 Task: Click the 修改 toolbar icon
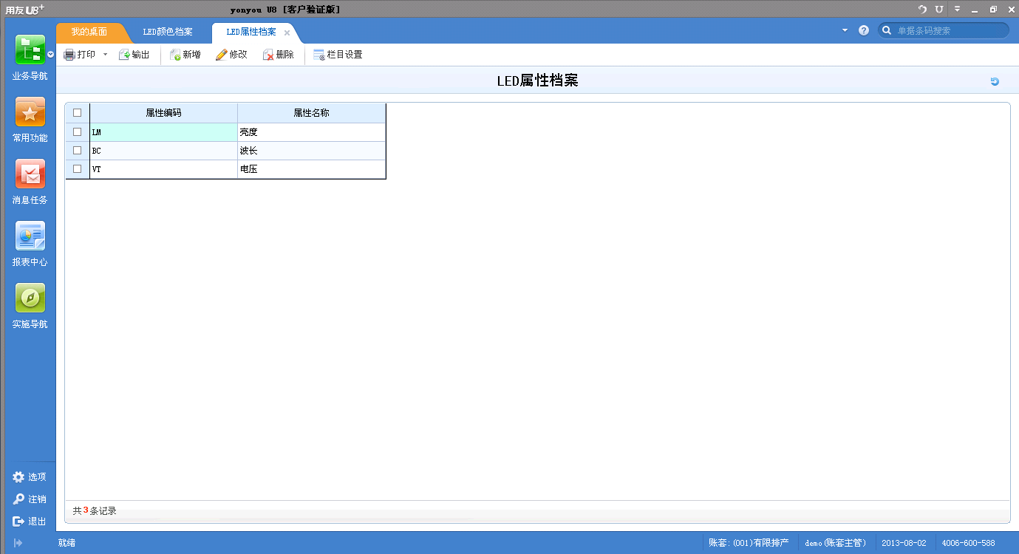point(231,54)
